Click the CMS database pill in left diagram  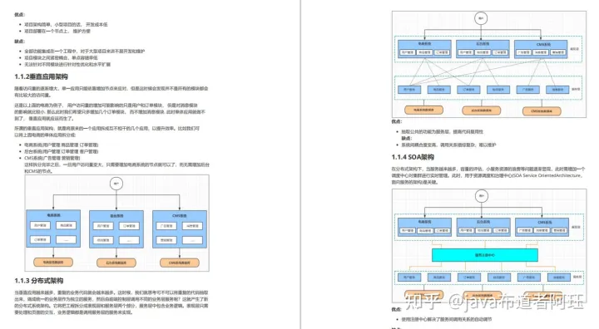click(180, 263)
